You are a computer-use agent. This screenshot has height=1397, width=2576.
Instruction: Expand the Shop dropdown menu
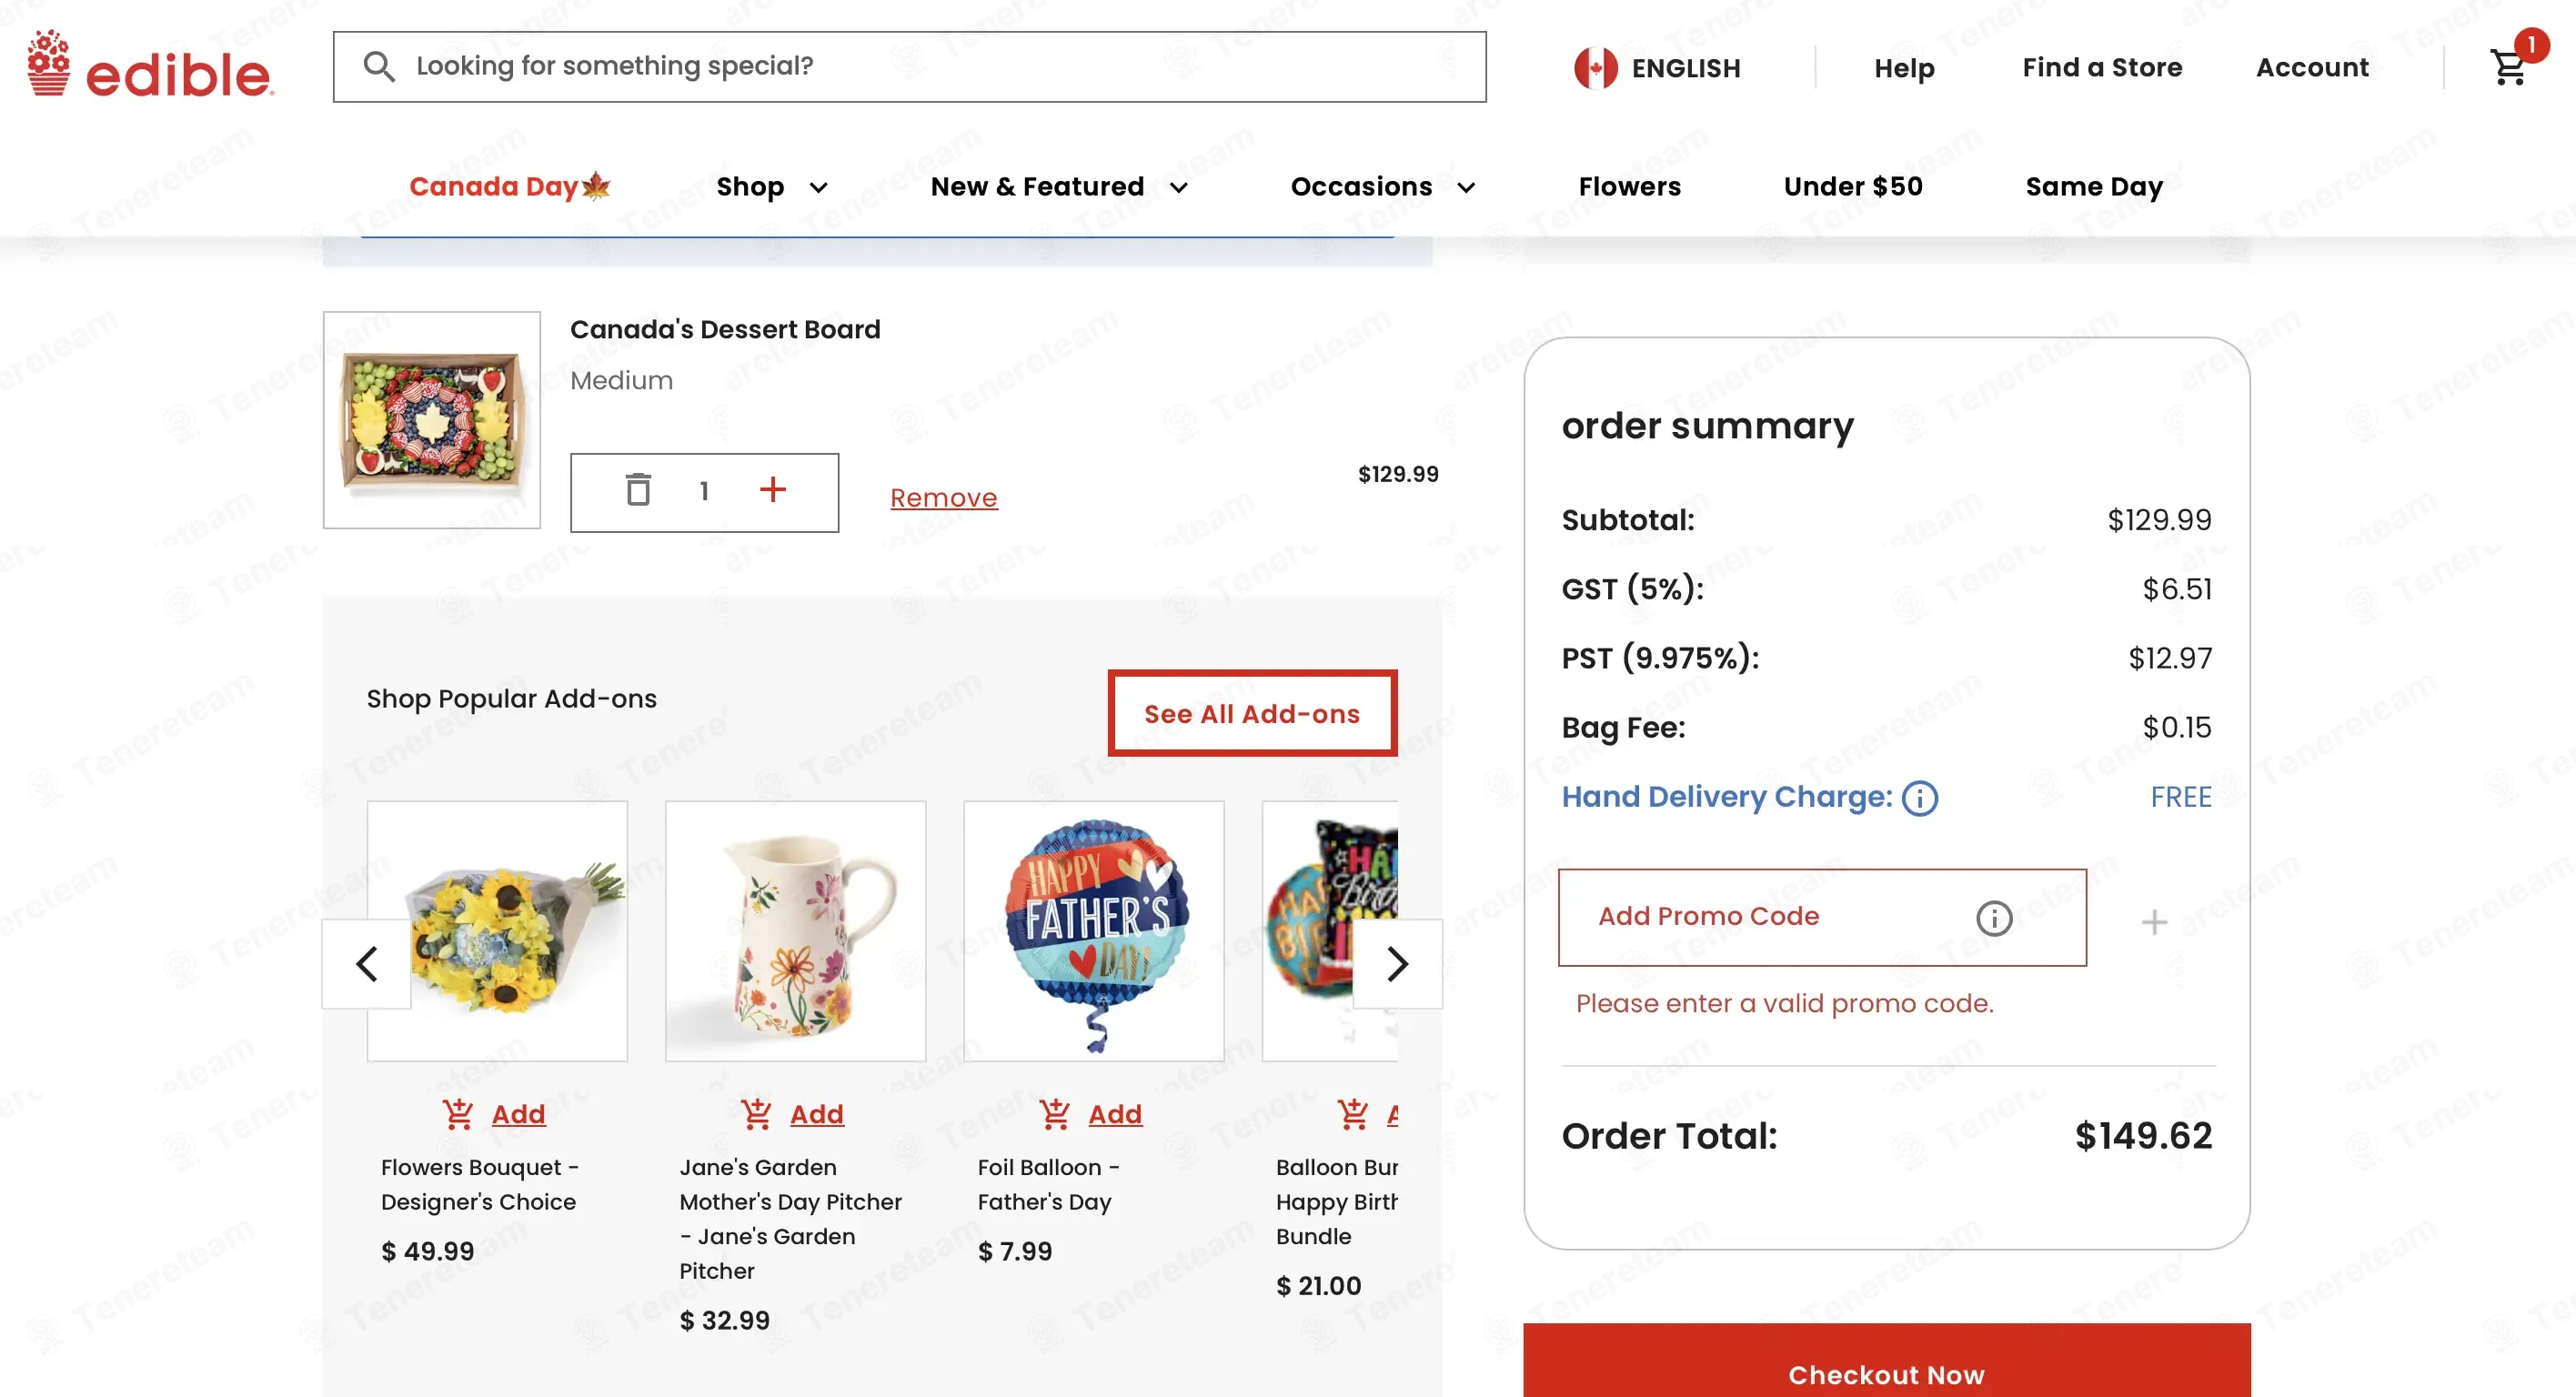[771, 187]
